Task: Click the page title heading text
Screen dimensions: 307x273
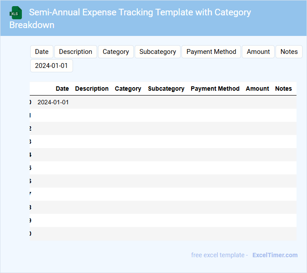Action: click(140, 12)
